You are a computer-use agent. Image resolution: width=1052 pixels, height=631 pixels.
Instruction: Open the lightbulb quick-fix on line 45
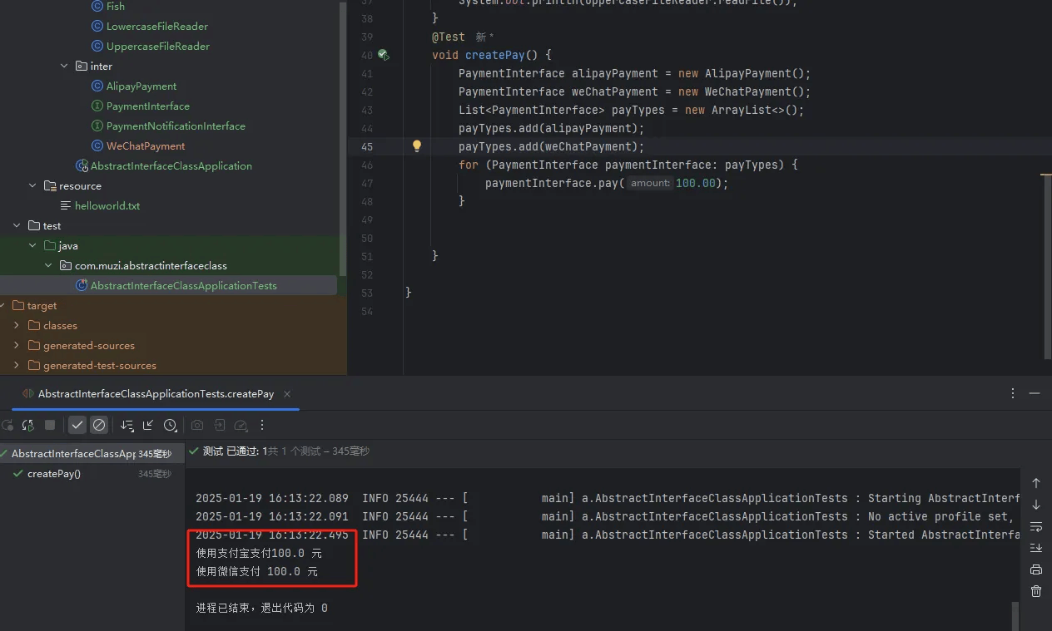tap(417, 146)
